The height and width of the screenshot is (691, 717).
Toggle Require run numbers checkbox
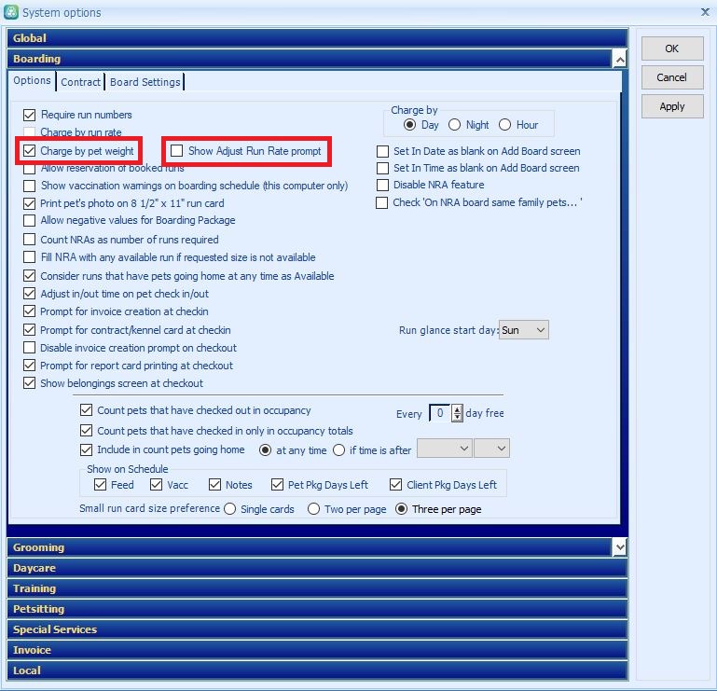pyautogui.click(x=29, y=115)
